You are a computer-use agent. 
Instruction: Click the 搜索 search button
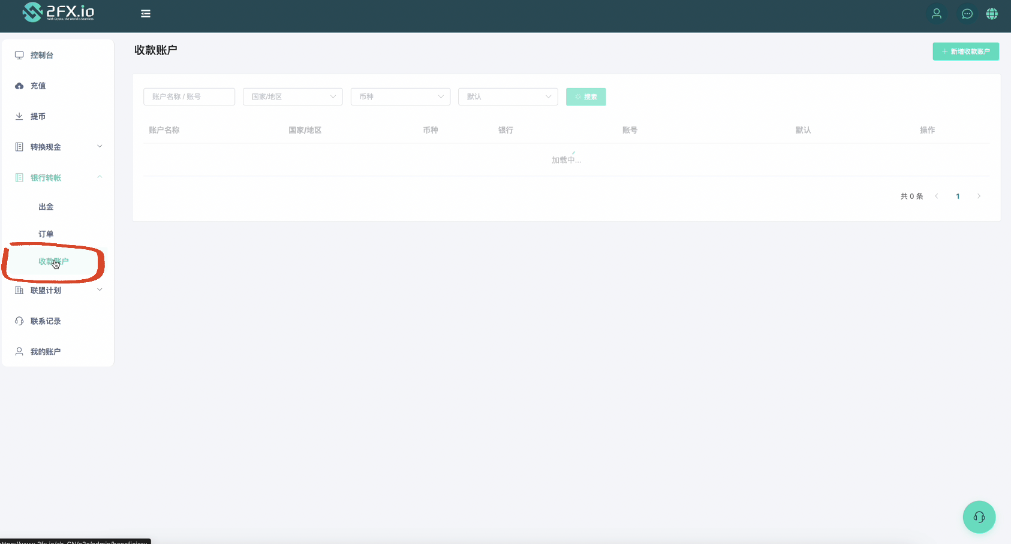coord(586,96)
